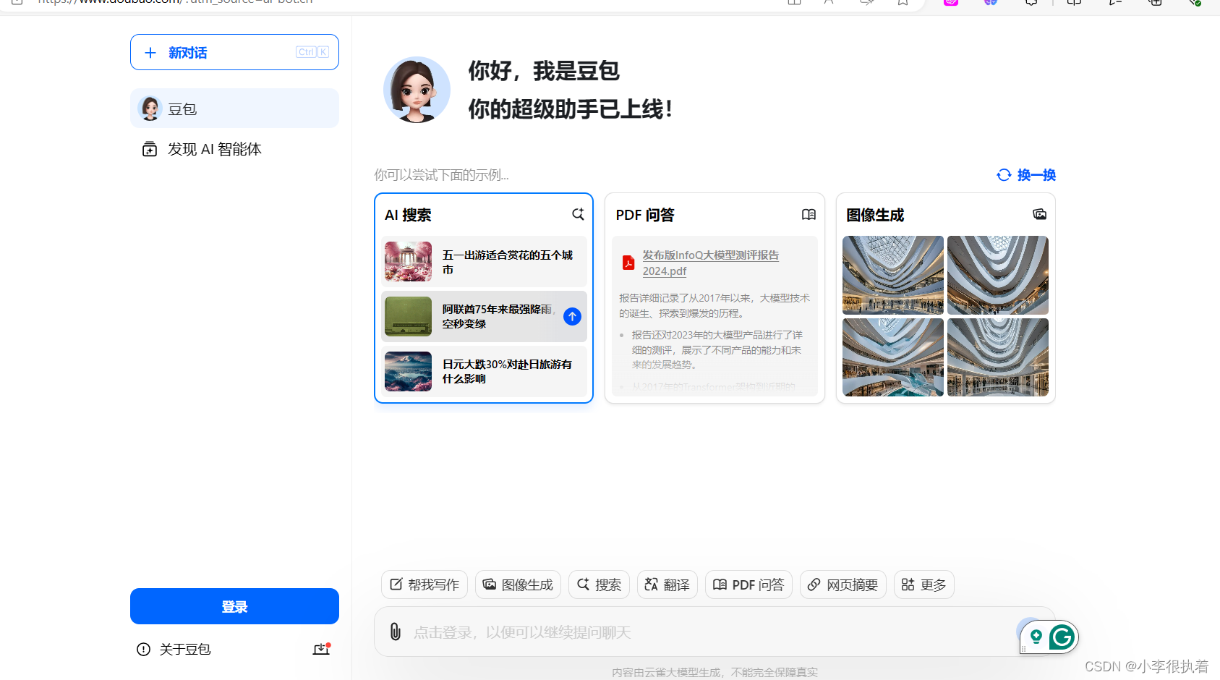Image resolution: width=1220 pixels, height=680 pixels.
Task: Click the small 豆包 avatar in sidebar
Action: click(x=150, y=109)
